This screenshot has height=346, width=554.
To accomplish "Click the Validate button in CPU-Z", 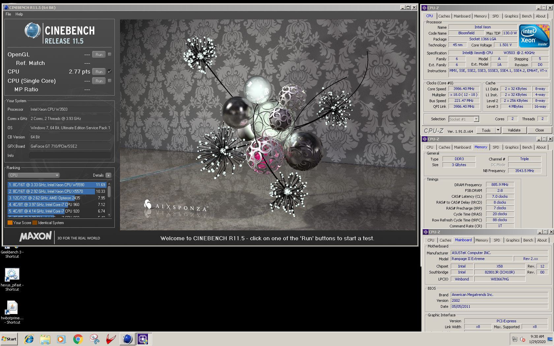I will pyautogui.click(x=514, y=130).
